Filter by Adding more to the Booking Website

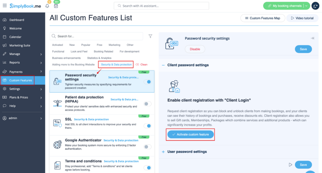click(73, 64)
